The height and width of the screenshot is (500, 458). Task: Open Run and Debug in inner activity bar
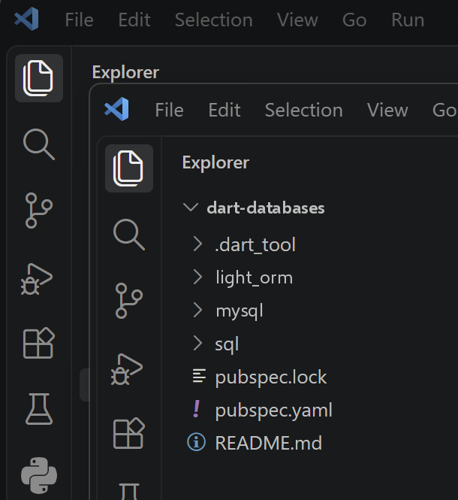127,369
